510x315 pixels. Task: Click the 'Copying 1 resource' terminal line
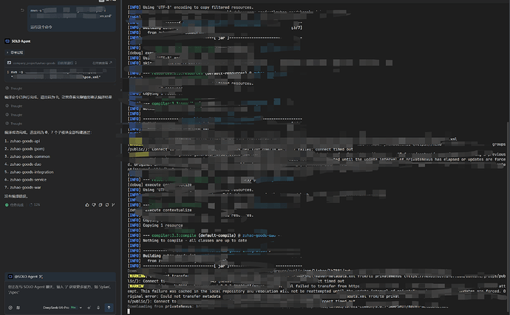[x=163, y=226]
